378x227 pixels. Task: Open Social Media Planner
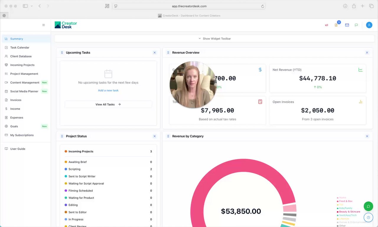(x=26, y=91)
